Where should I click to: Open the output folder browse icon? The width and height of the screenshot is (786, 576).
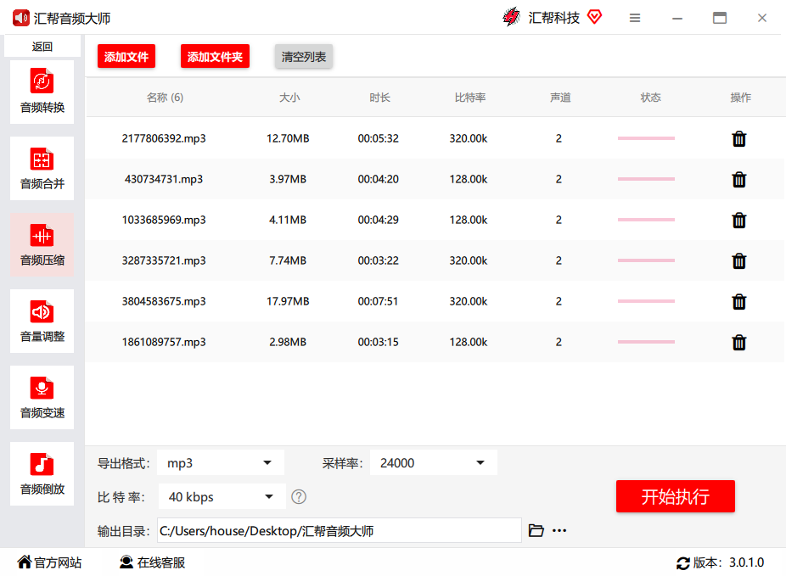[536, 531]
